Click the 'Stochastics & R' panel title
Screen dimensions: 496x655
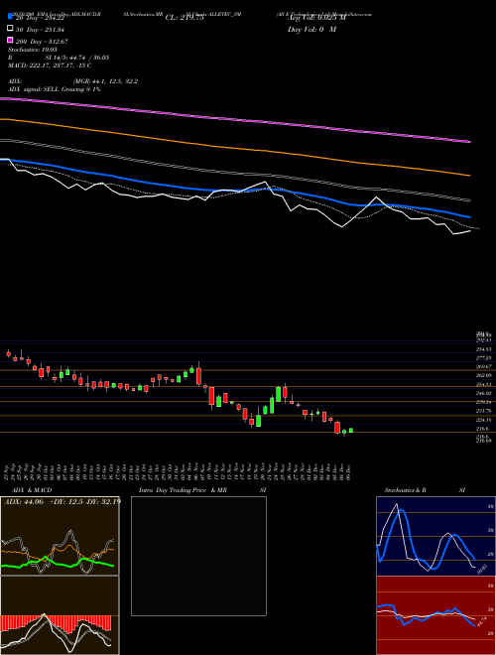(x=405, y=490)
